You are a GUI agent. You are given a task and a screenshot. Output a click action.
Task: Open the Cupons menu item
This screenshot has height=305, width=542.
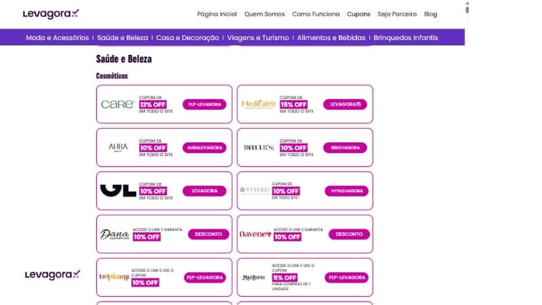tap(358, 14)
